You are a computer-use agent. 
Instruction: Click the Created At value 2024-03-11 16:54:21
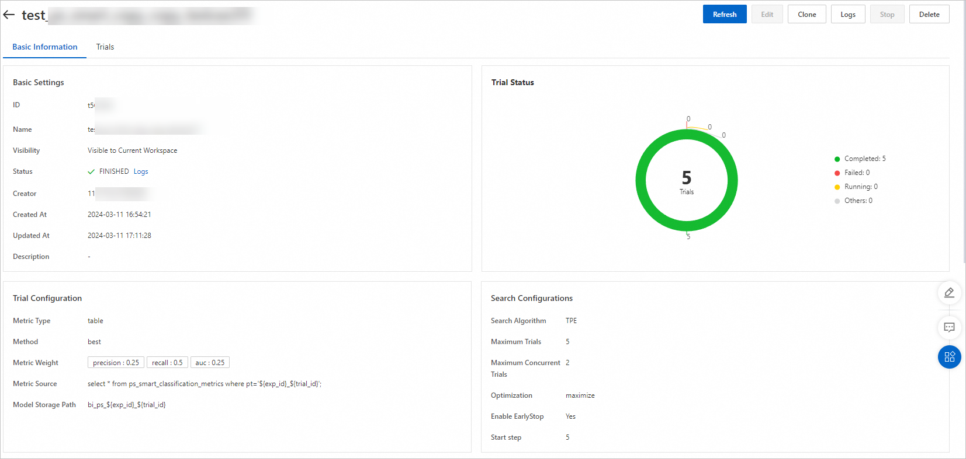119,215
